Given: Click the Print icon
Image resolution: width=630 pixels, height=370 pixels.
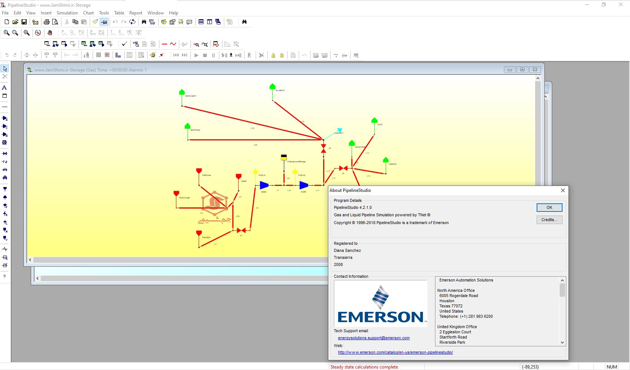Looking at the screenshot, I should point(47,22).
